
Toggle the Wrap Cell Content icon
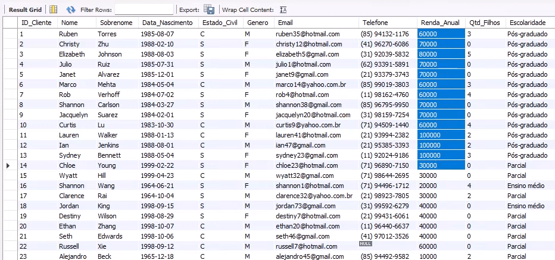point(283,10)
